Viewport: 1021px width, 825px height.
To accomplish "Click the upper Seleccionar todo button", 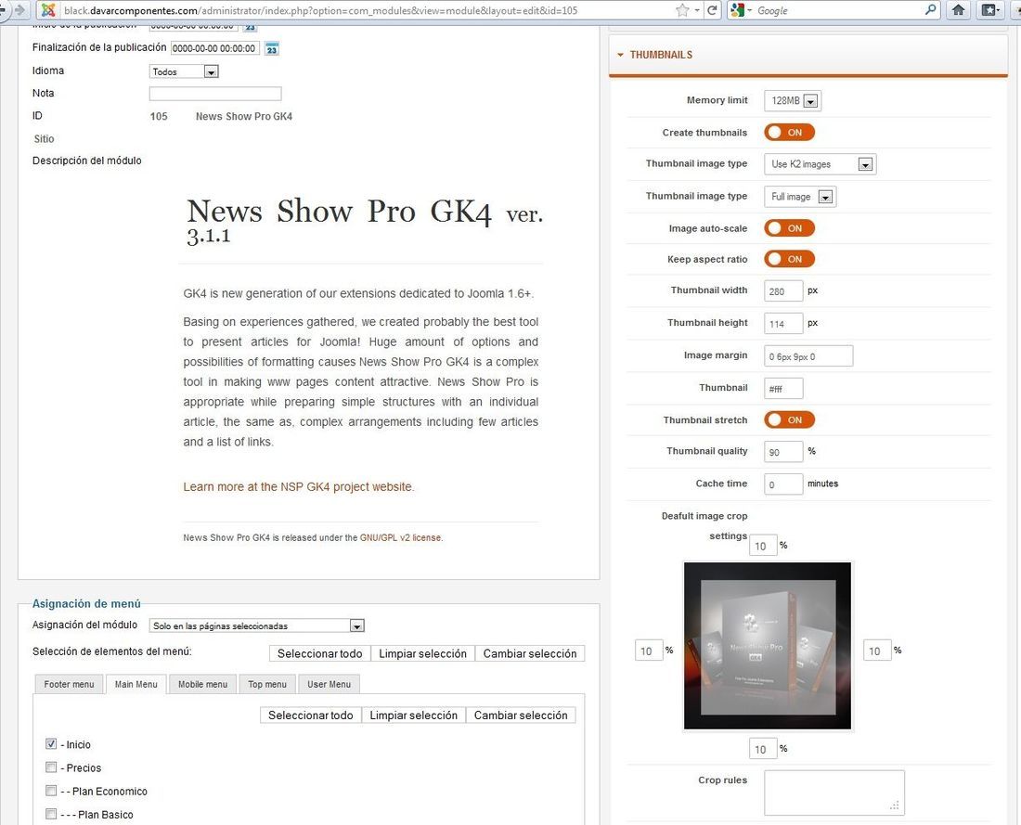I will point(319,653).
